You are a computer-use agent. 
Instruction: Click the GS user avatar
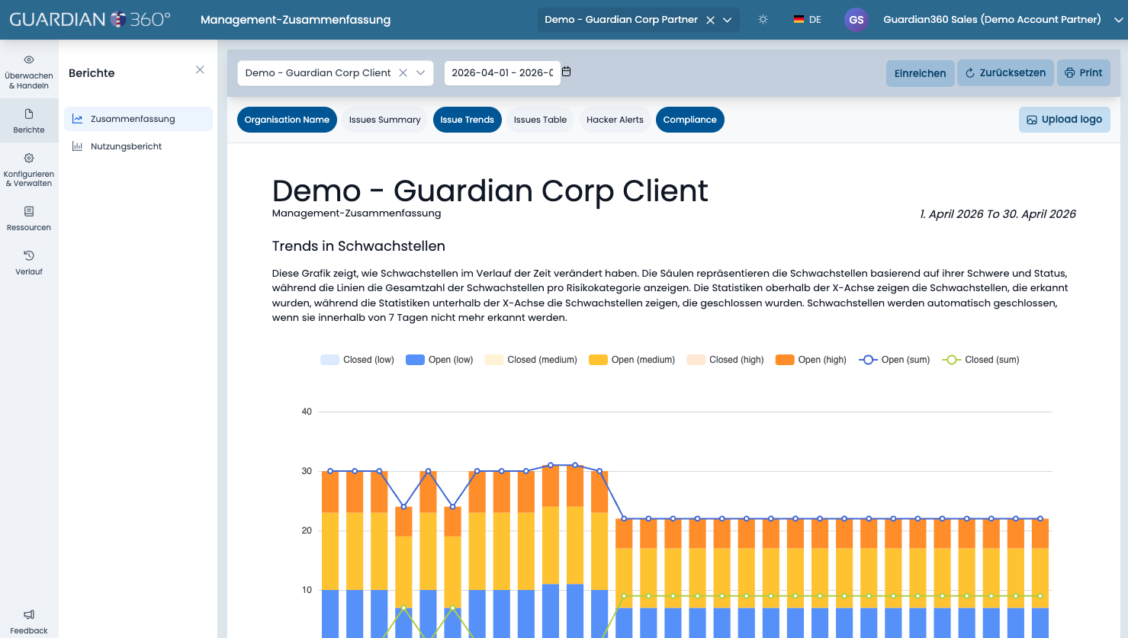pyautogui.click(x=856, y=20)
